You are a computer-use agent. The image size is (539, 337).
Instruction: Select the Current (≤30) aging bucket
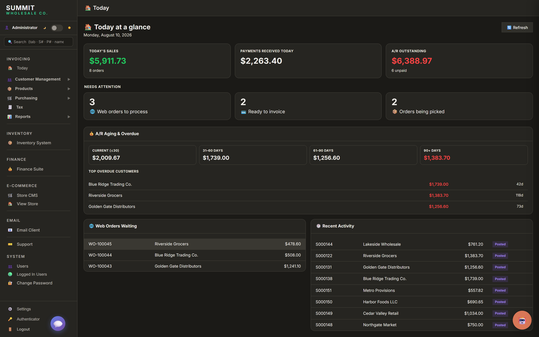pyautogui.click(x=142, y=155)
